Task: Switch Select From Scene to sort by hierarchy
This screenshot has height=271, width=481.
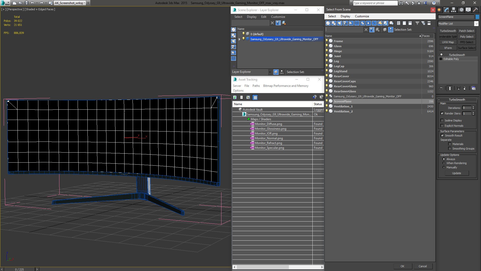Action: (391, 30)
